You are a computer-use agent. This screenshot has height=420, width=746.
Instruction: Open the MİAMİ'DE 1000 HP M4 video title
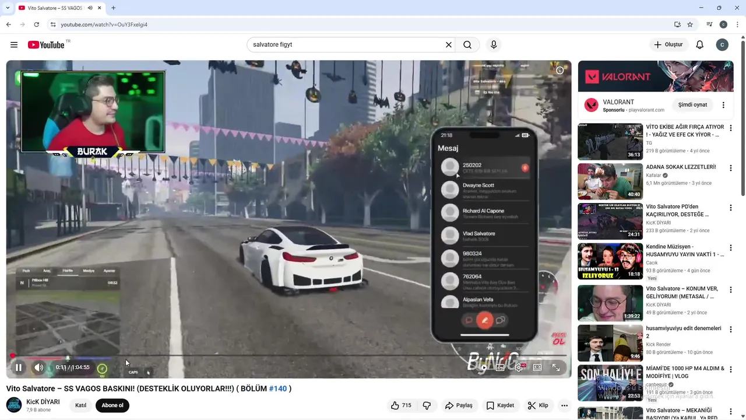click(x=685, y=372)
